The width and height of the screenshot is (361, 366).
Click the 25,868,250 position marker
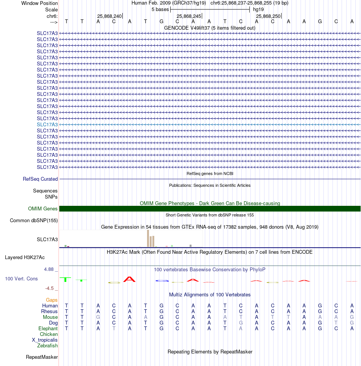[268, 16]
